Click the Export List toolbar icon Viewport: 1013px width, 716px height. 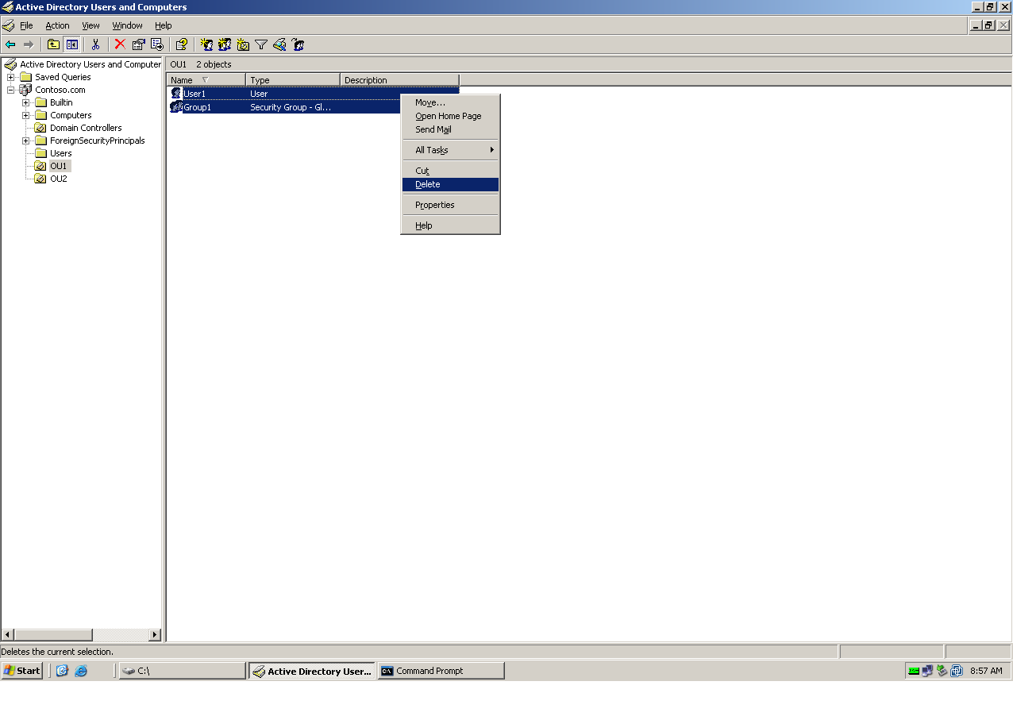coord(156,44)
